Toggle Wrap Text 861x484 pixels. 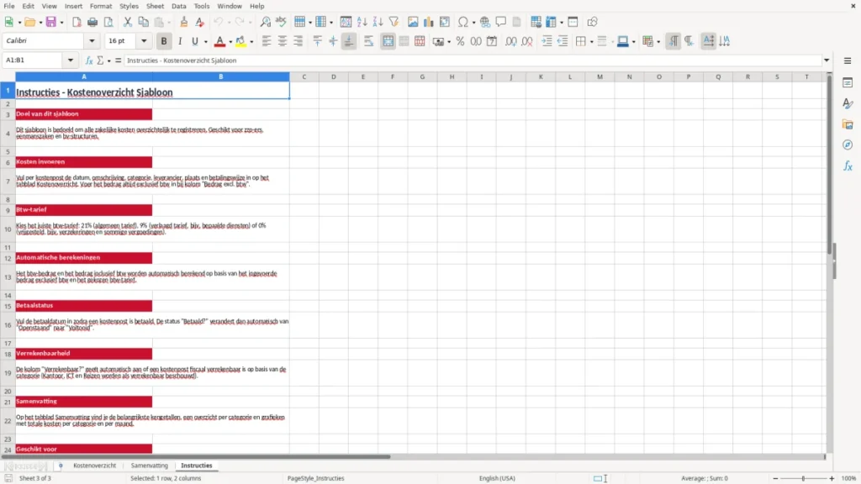tap(368, 41)
